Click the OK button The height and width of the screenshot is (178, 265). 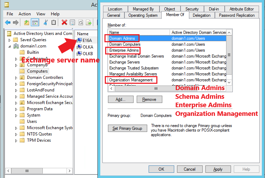tap(161, 169)
